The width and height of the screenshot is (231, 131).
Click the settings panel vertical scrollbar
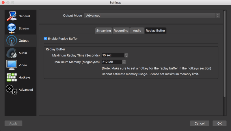pyautogui.click(x=224, y=58)
